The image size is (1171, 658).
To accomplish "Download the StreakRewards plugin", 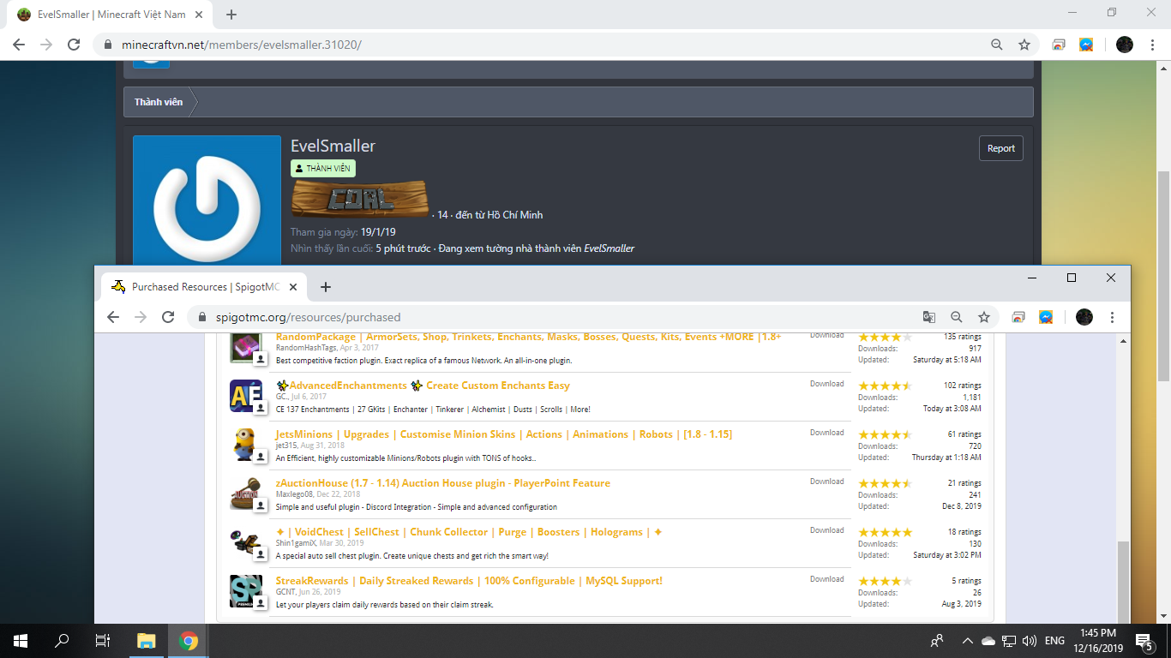I will pos(827,579).
